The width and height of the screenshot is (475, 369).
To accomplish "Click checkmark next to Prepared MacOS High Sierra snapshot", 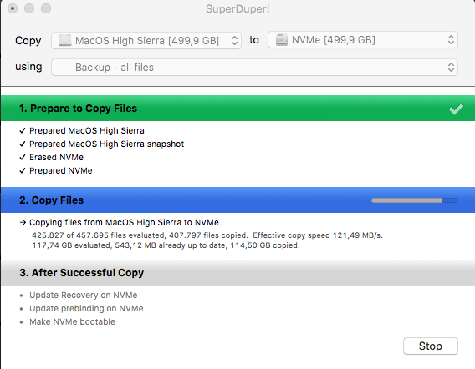I will click(x=23, y=144).
